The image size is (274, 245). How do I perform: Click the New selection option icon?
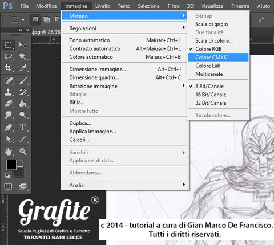click(x=35, y=19)
